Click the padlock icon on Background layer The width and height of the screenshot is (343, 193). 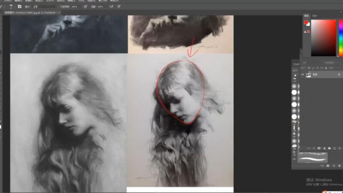tap(339, 74)
